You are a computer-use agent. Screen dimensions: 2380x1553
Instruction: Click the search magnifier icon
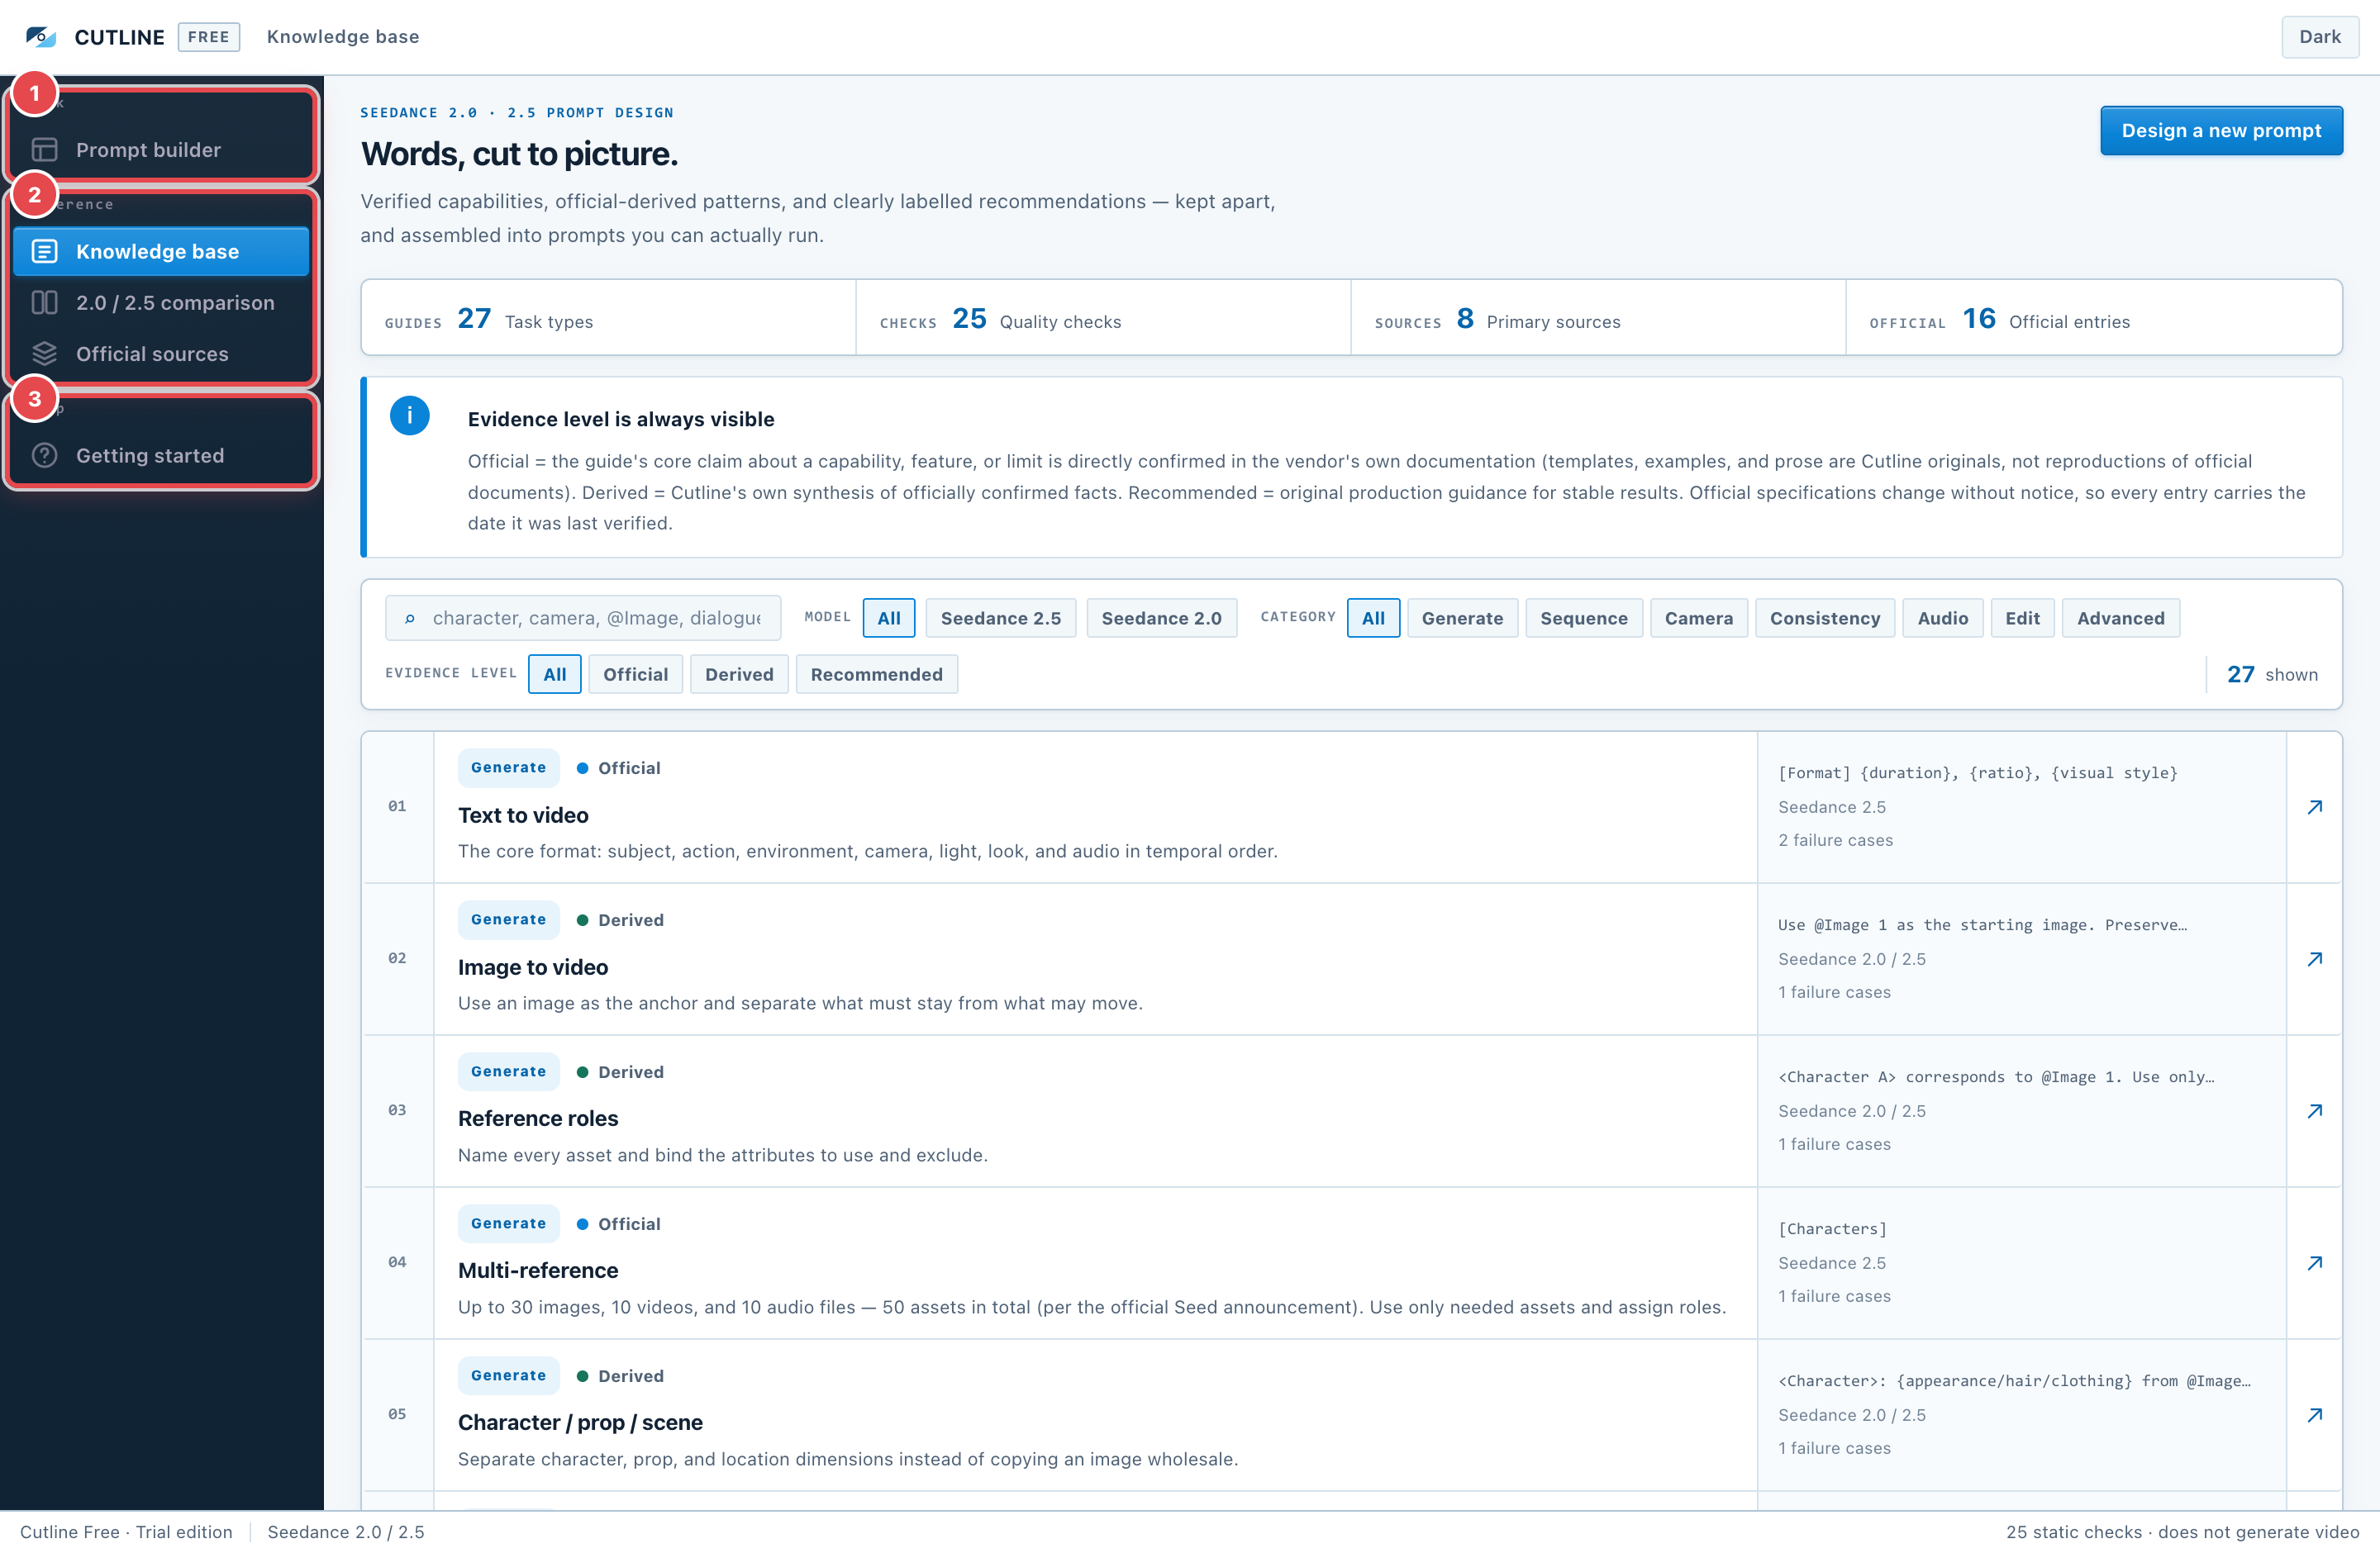(x=410, y=619)
